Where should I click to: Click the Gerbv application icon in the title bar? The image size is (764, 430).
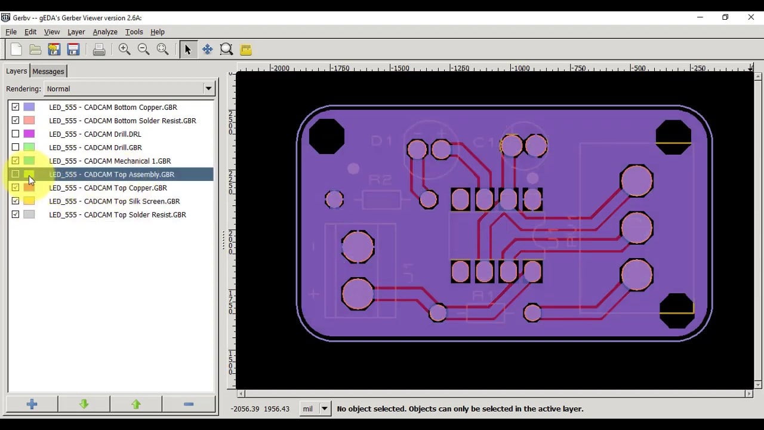click(x=7, y=17)
